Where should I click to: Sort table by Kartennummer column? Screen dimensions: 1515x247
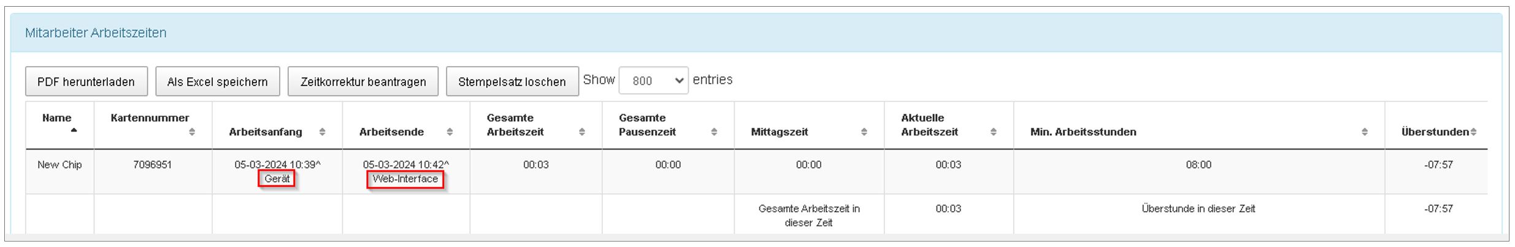coord(192,131)
